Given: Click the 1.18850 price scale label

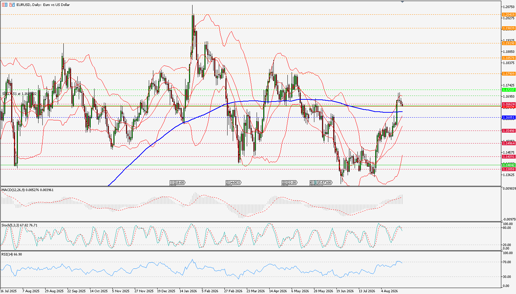Looking at the screenshot, I should point(508,52).
